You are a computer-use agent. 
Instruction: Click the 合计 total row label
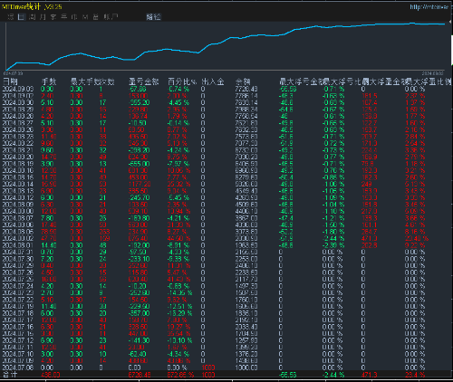[10, 375]
